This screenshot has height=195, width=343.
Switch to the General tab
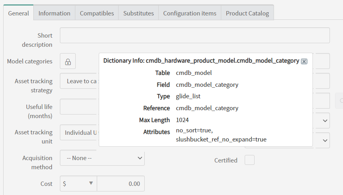click(x=18, y=13)
